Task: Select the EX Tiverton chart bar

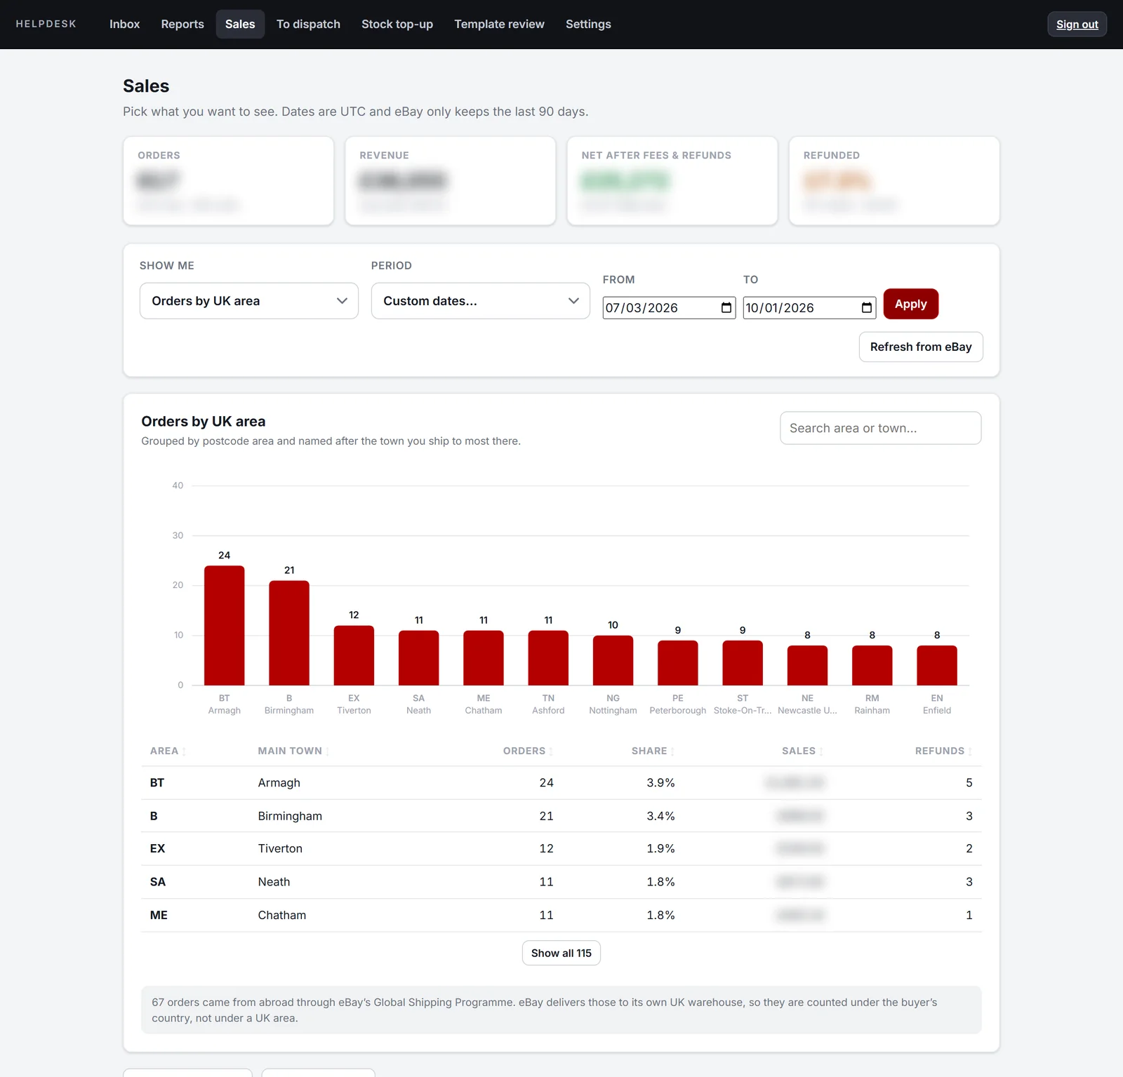Action: pos(354,655)
